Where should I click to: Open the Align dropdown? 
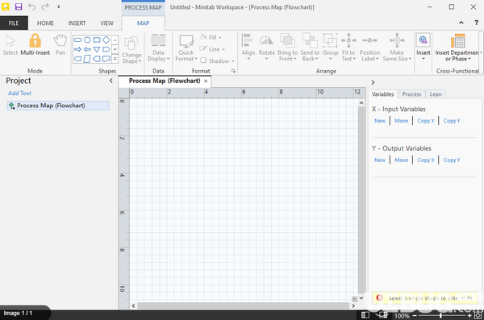coord(248,47)
